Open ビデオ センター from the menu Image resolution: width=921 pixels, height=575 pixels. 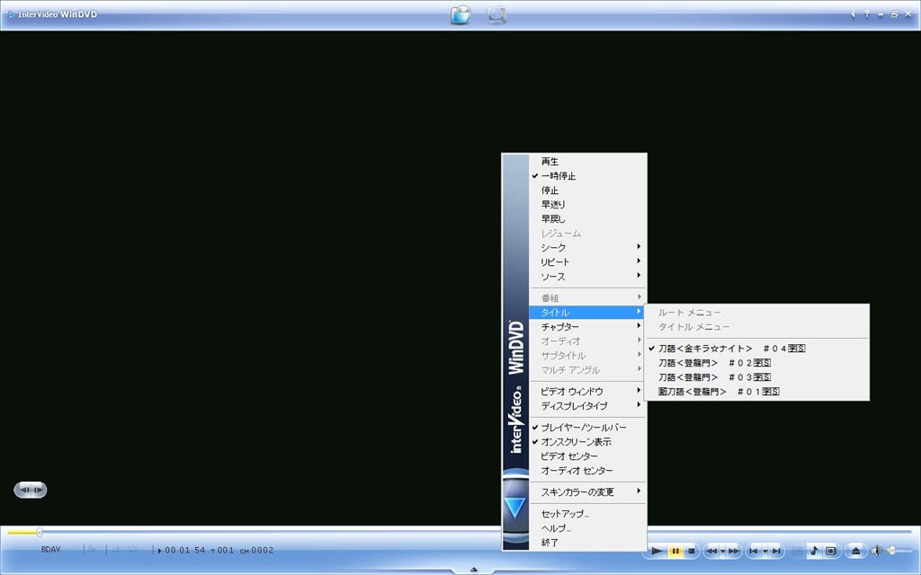[x=587, y=456]
